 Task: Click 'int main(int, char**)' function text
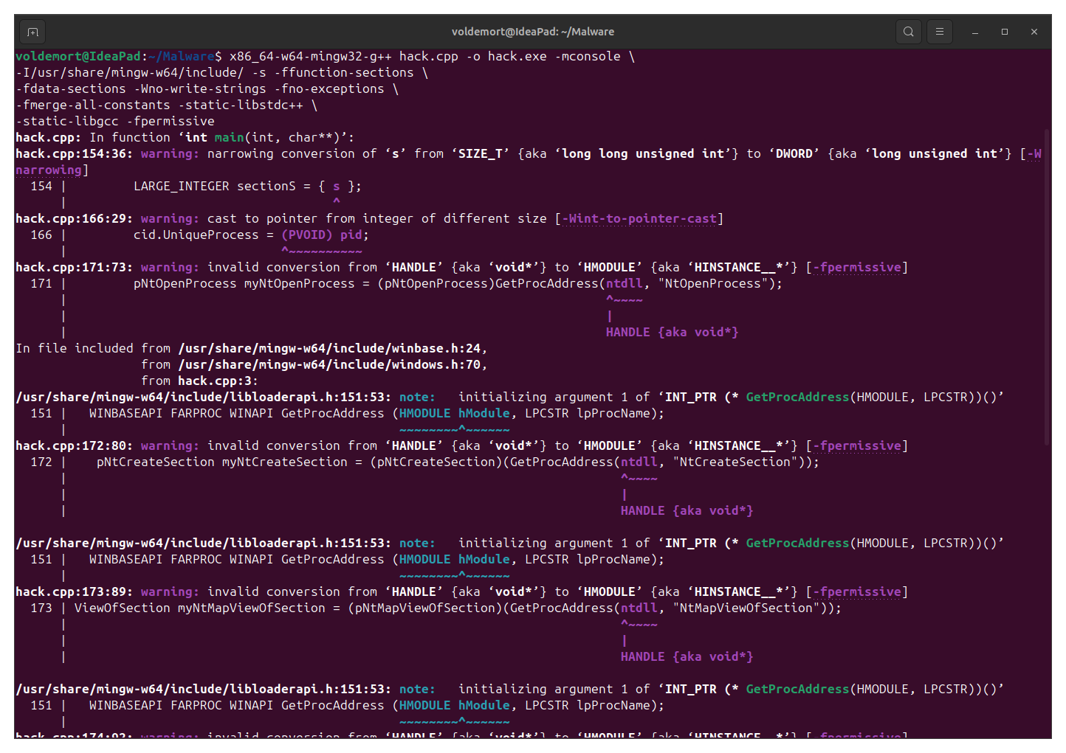[263, 138]
